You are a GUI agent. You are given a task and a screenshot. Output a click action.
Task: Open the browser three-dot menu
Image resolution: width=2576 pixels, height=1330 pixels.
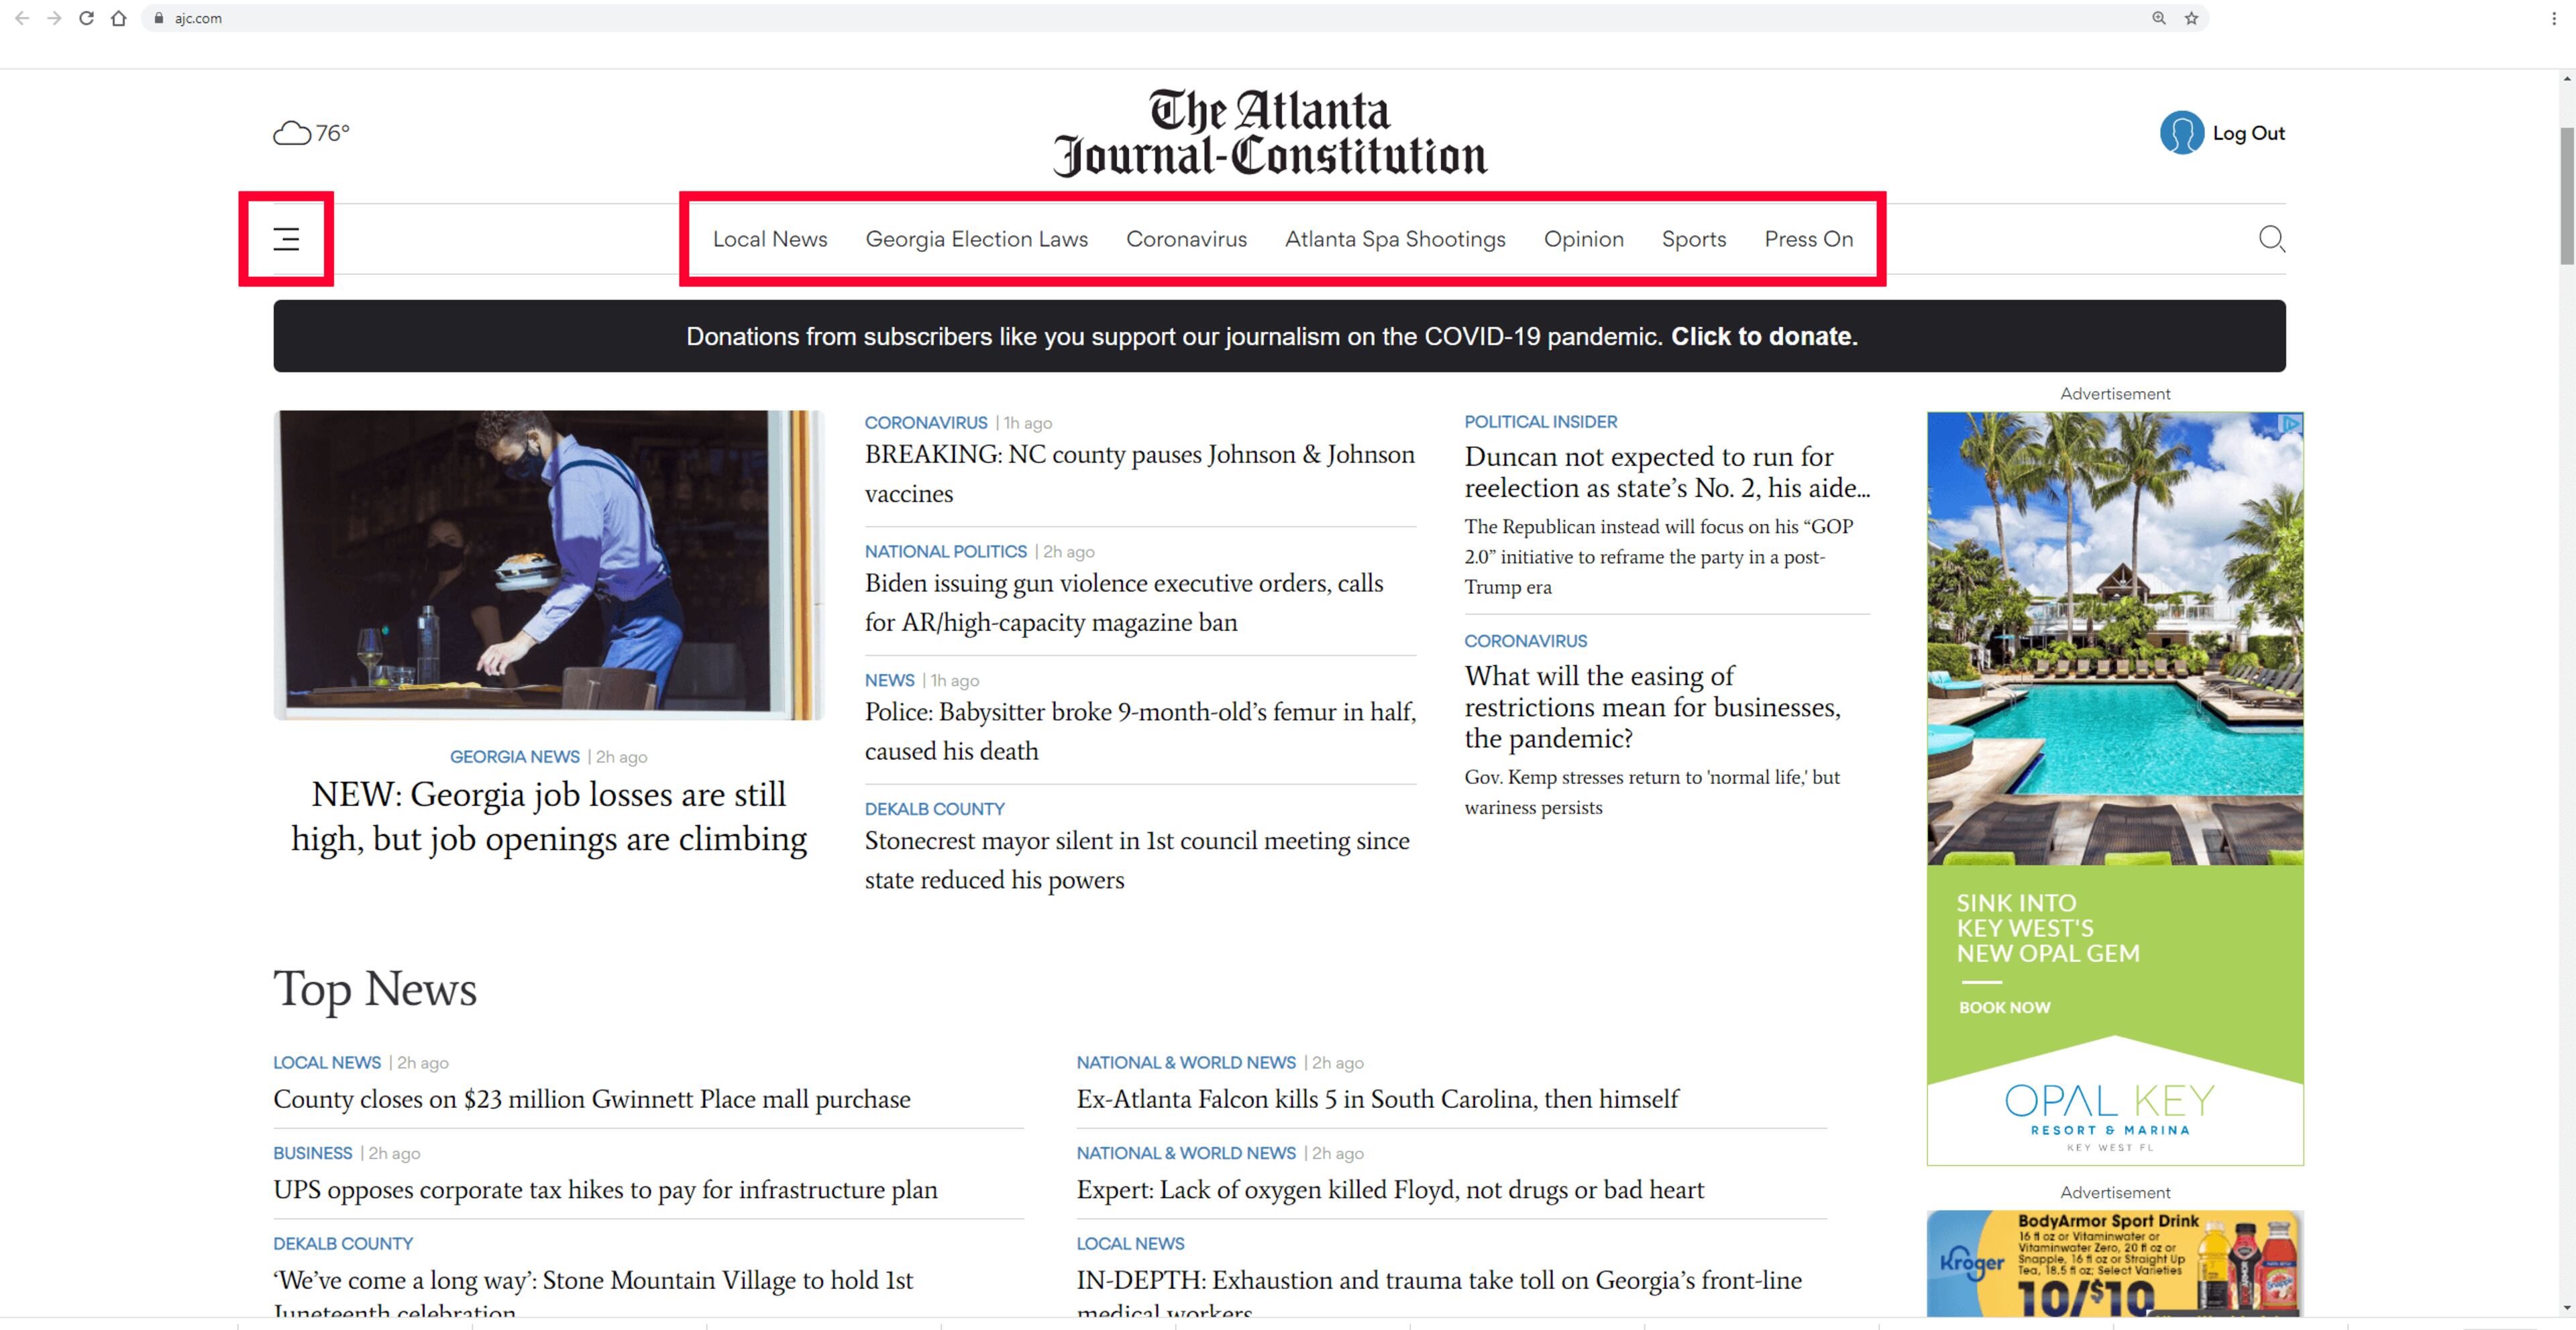tap(2560, 18)
